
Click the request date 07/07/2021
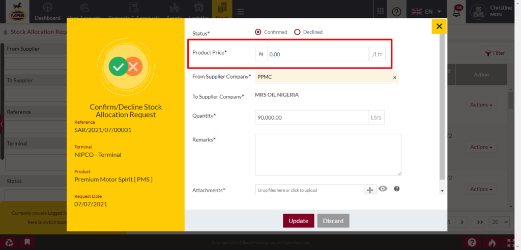click(91, 204)
